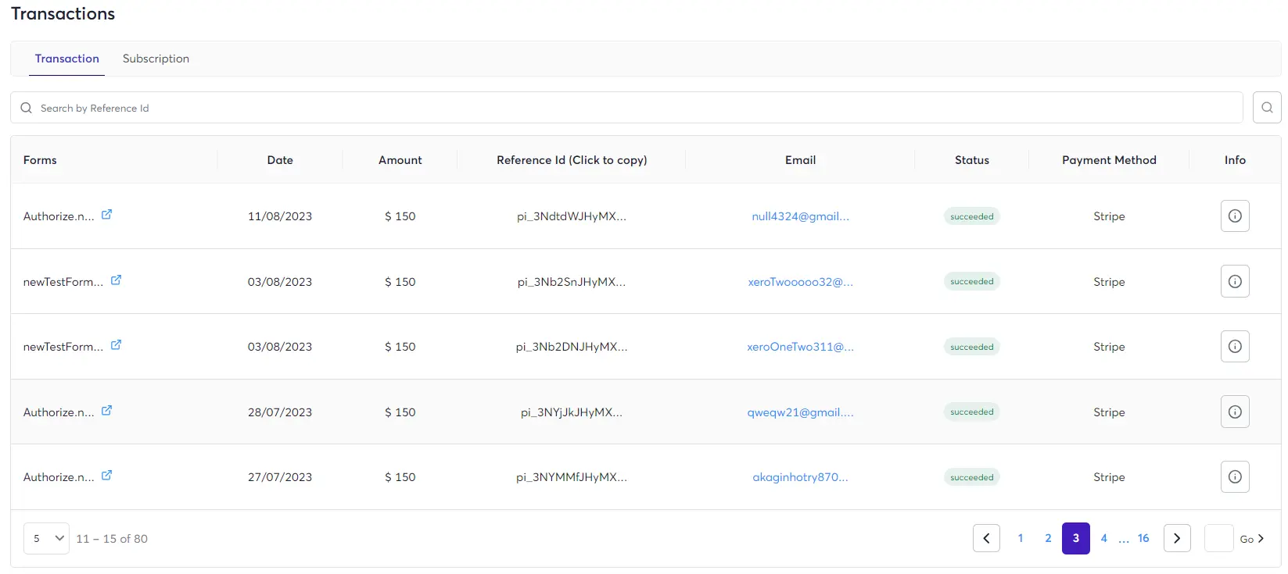Click the page number jump input box
The width and height of the screenshot is (1288, 574).
[x=1218, y=538]
